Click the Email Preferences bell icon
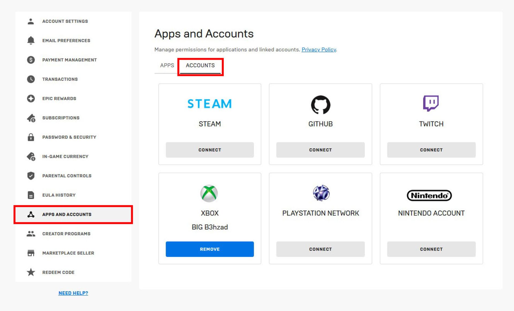The height and width of the screenshot is (311, 514). [x=31, y=40]
